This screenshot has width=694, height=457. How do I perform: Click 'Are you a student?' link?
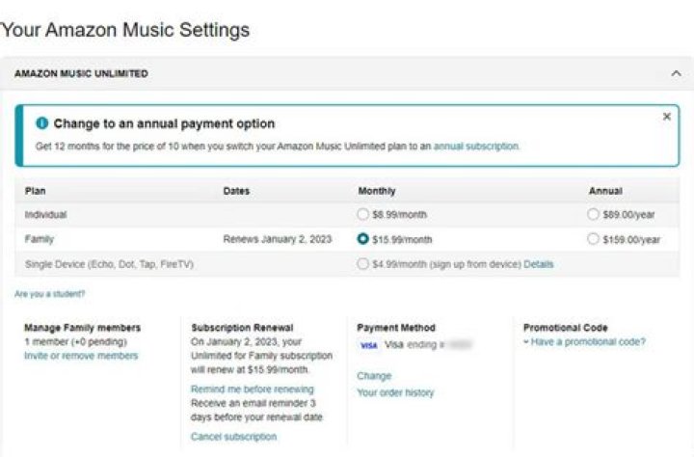pos(49,294)
